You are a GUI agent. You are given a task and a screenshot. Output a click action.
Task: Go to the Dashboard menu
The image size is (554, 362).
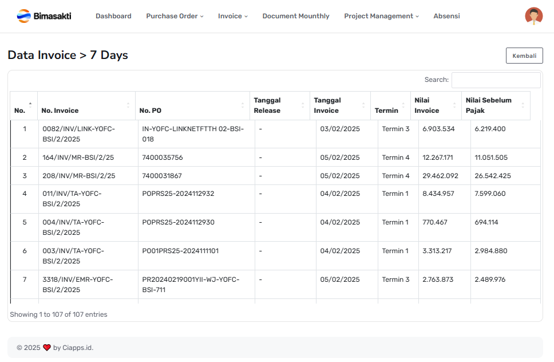click(x=113, y=16)
